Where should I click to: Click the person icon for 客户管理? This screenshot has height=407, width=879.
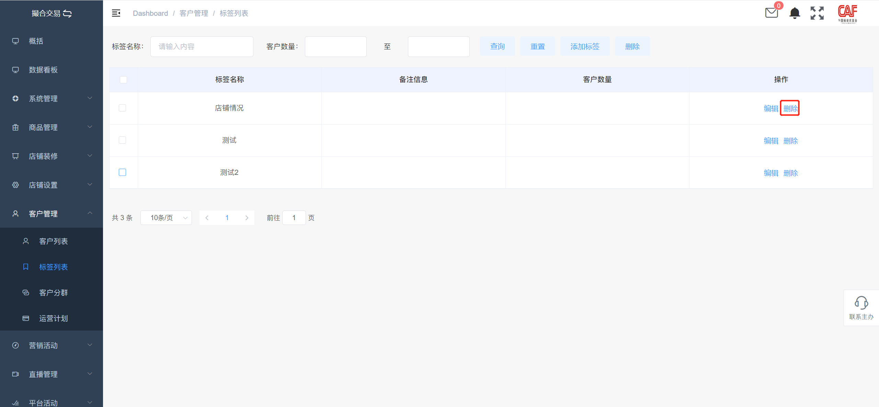click(15, 214)
